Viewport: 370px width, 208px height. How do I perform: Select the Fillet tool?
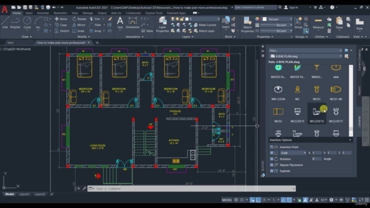coord(95,25)
